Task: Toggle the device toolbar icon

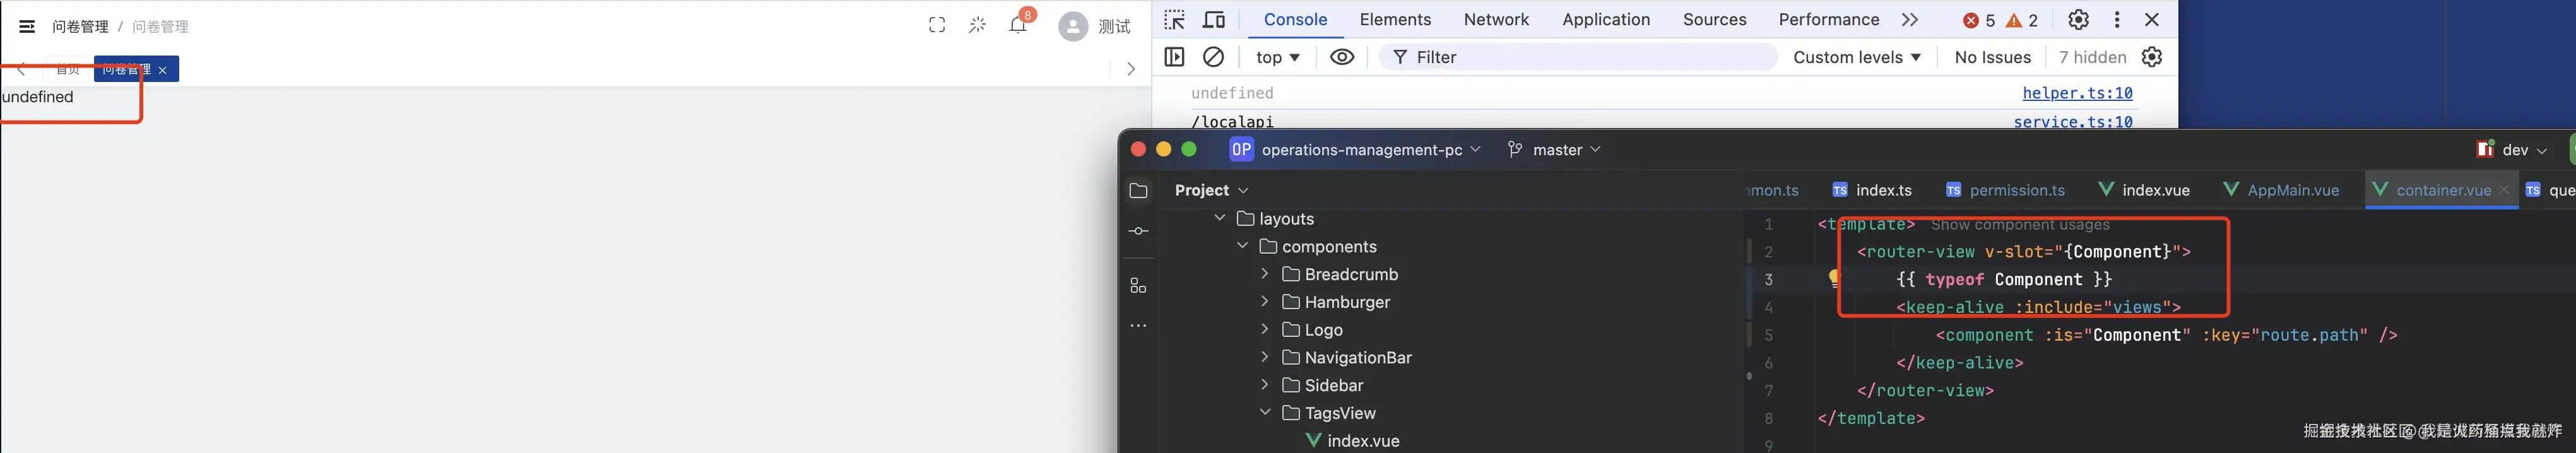Action: click(x=1214, y=20)
